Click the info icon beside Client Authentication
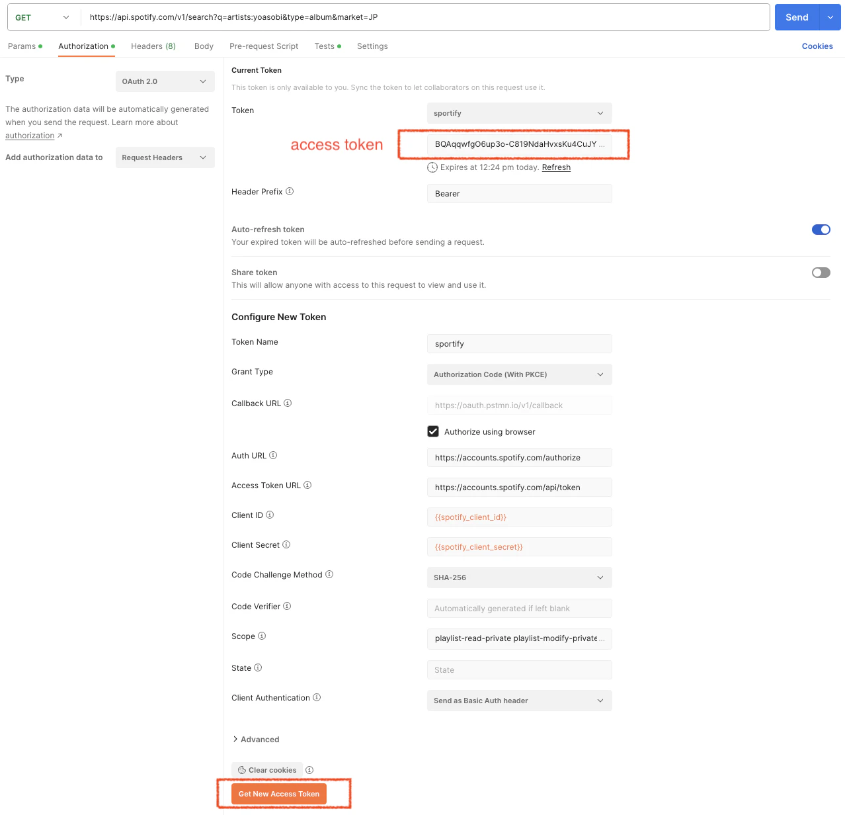 [x=317, y=697]
